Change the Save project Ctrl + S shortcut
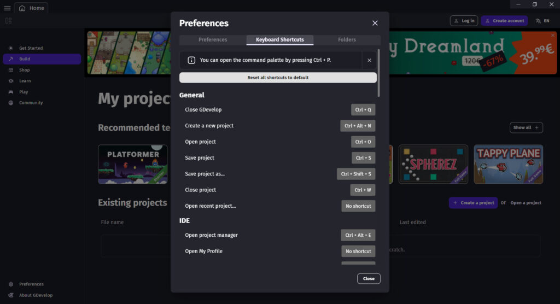 click(x=363, y=158)
